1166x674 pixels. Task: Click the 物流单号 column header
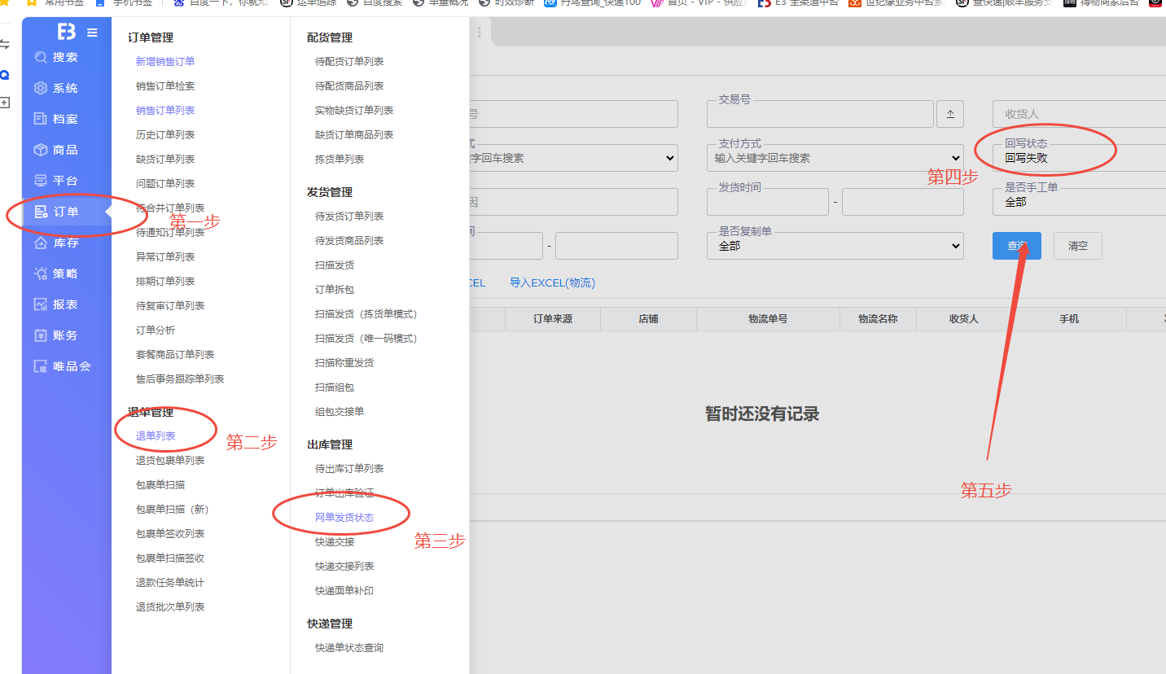768,319
